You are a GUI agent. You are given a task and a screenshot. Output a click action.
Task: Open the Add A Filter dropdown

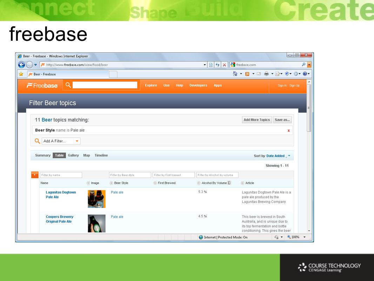pyautogui.click(x=61, y=141)
